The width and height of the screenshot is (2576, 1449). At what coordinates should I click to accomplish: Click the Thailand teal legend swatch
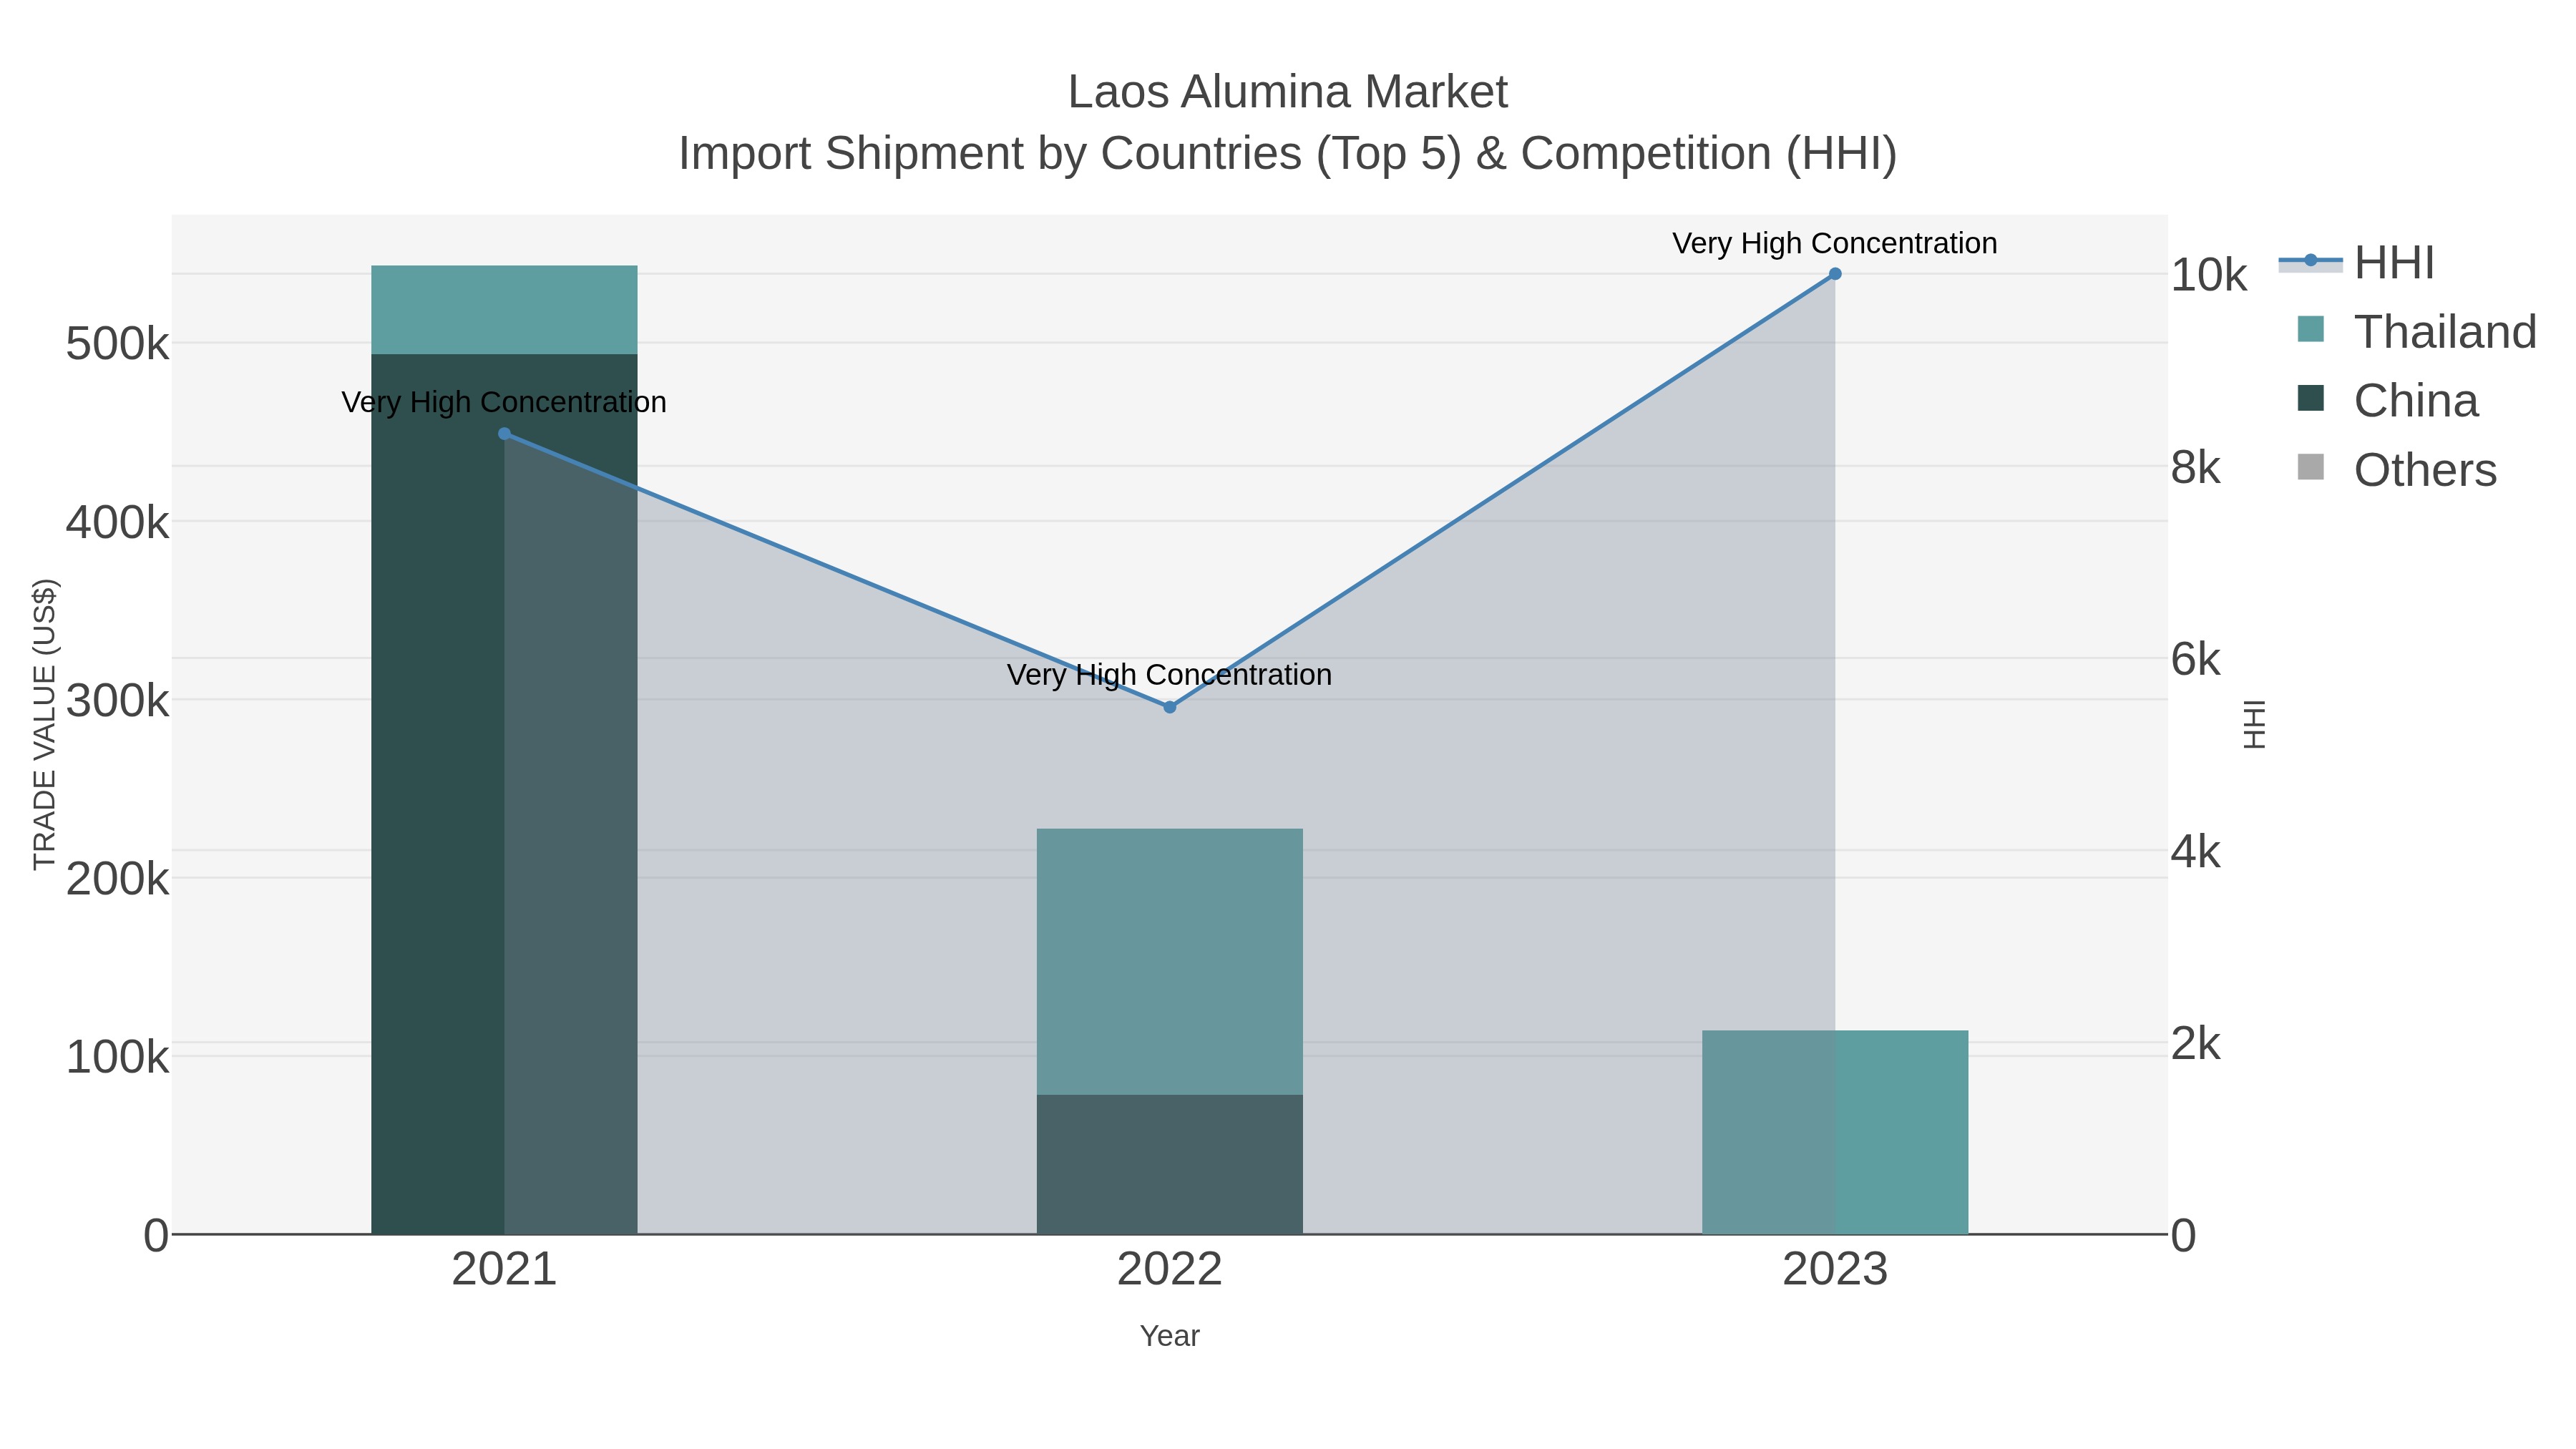coord(2311,329)
